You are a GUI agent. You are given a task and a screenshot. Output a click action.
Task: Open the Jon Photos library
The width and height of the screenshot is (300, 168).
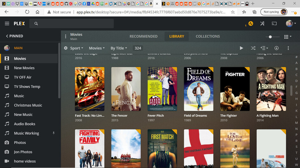[29, 152]
